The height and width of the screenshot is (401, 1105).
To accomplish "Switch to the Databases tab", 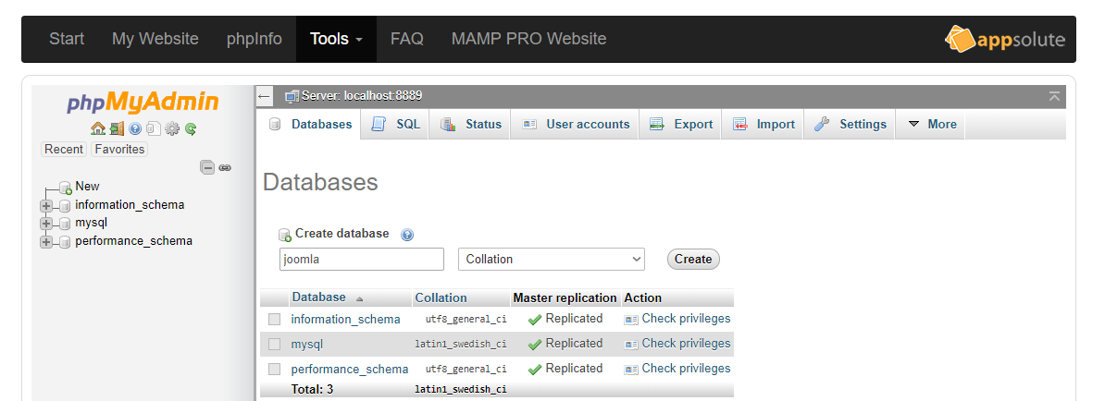I will [311, 124].
